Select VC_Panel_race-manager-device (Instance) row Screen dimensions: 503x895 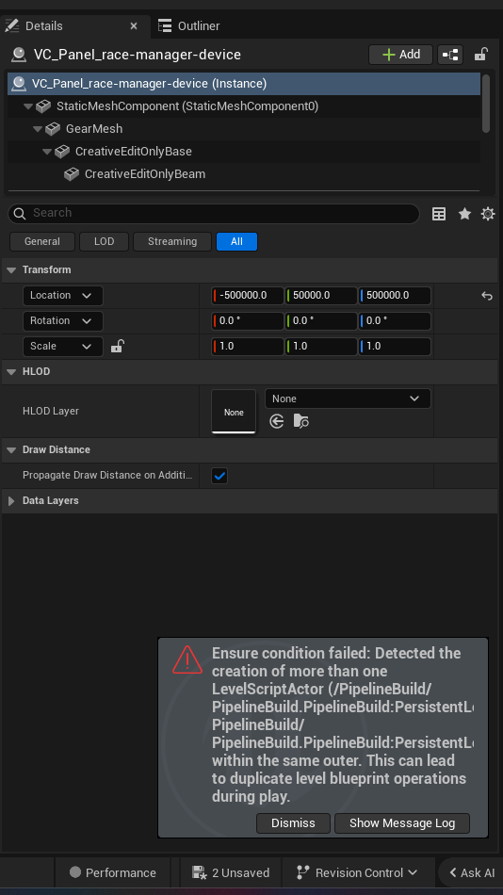[x=244, y=83]
